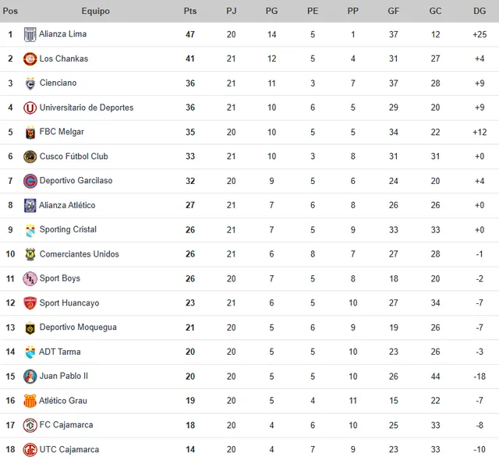Screen dimensions: 499x460
Task: Sort table by the Pts column header
Action: 190,11
